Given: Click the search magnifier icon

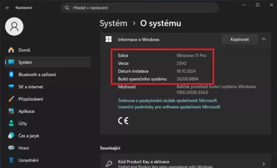Looking at the screenshot, I should [67, 8].
